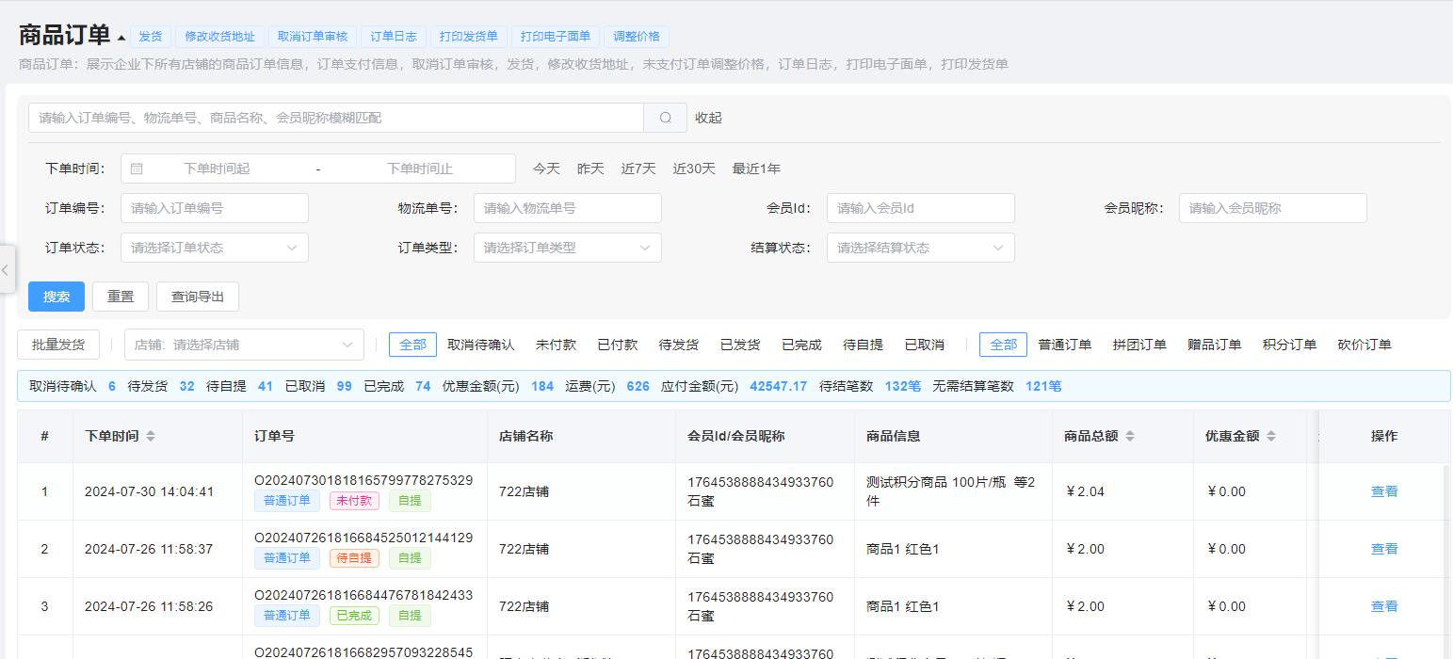Select the order type tab 全部
1453x659 pixels.
pyautogui.click(x=1004, y=345)
